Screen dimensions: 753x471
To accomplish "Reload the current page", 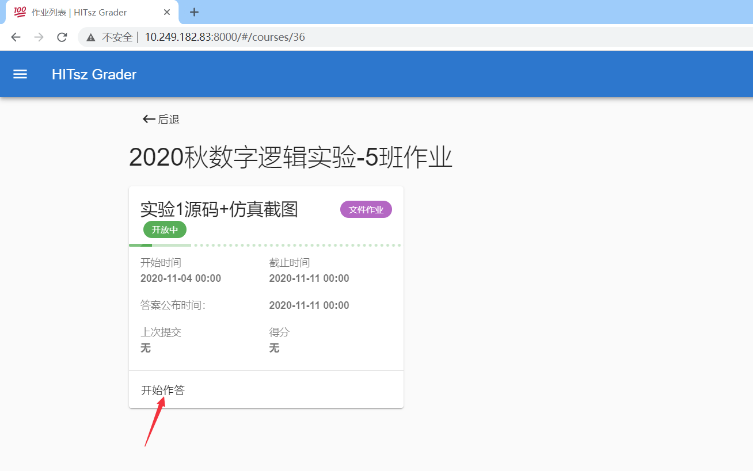I will coord(62,37).
